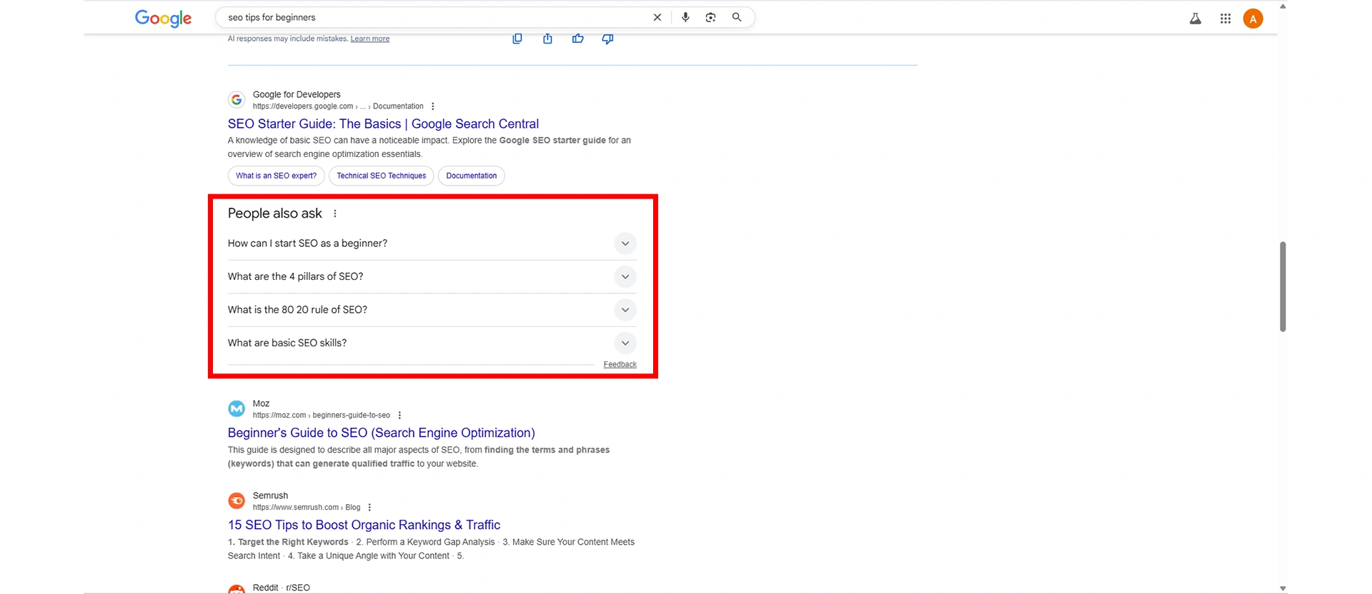The image size is (1372, 594).
Task: Open 'SEO Starter Guide: The Basics' result
Action: pos(383,124)
